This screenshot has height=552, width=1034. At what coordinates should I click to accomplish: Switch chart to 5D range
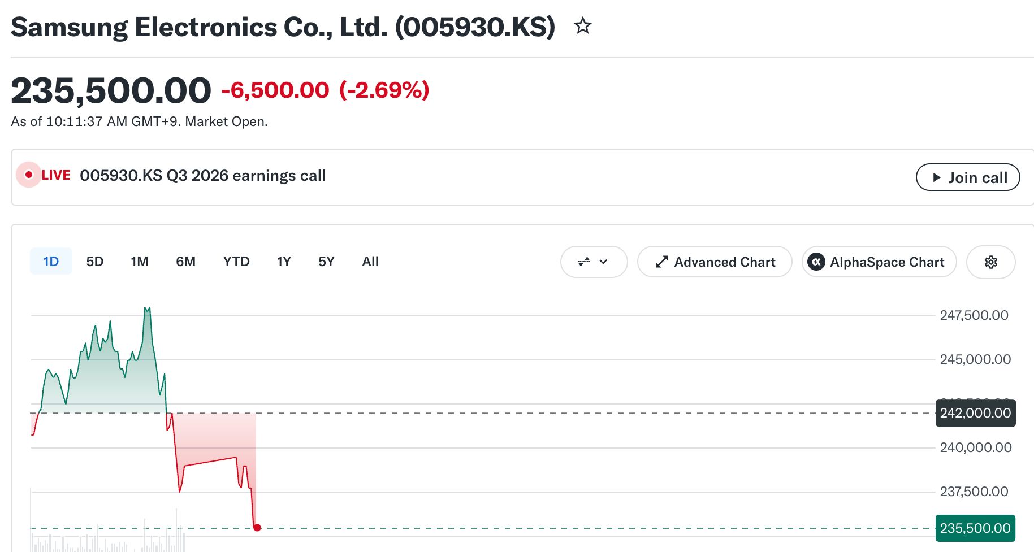click(x=95, y=262)
